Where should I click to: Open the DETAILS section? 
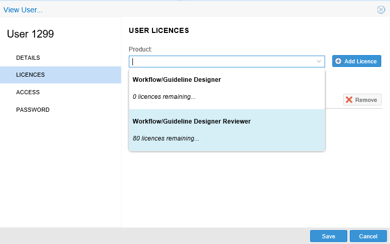tap(28, 58)
